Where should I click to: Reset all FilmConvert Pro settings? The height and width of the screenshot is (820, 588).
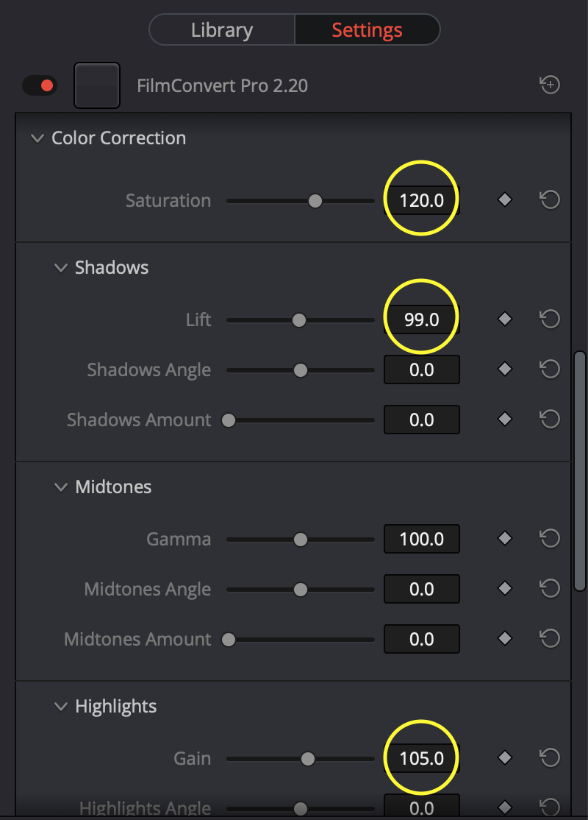tap(550, 85)
